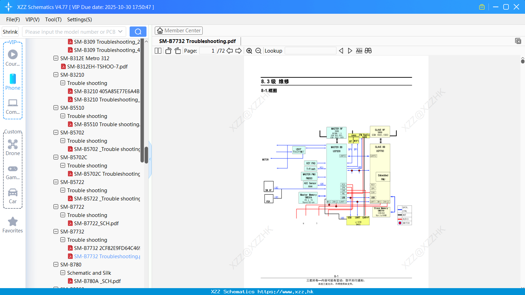525x295 pixels.
Task: Click the page number field
Action: pyautogui.click(x=208, y=51)
